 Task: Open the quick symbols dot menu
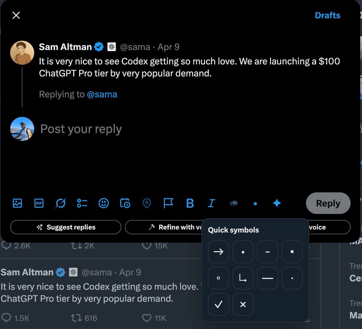pyautogui.click(x=255, y=203)
